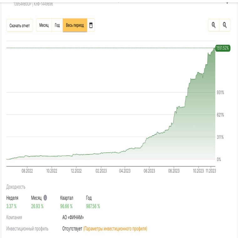
Task: Show info tooltip next to Месяц yield
Action: point(45,198)
